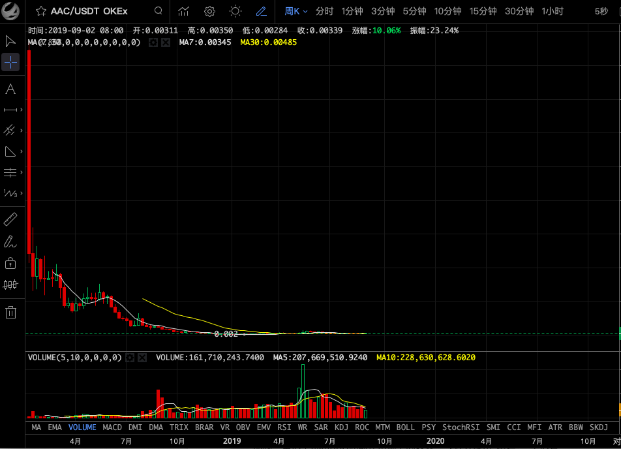Screen dimensions: 621x449
Task: Toggle the drawings lock icon
Action: pos(10,263)
